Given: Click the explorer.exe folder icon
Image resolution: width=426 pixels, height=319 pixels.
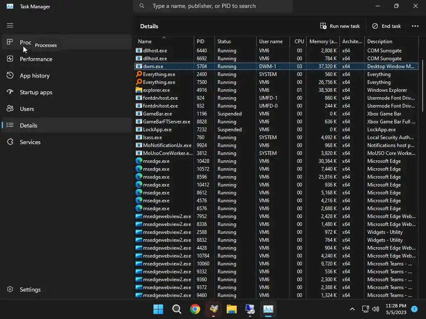Looking at the screenshot, I should pos(139,90).
